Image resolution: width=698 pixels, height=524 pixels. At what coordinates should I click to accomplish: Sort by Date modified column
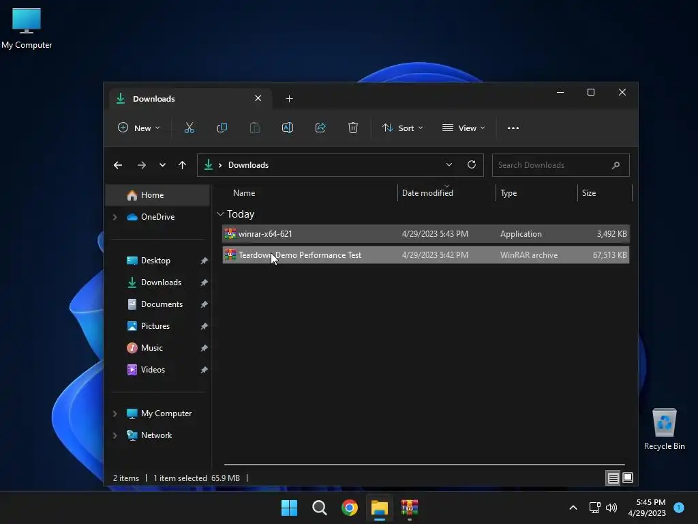tap(427, 193)
